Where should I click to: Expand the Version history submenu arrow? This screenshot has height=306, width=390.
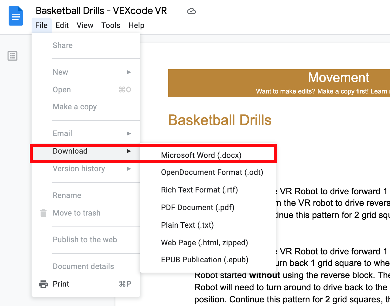point(129,169)
